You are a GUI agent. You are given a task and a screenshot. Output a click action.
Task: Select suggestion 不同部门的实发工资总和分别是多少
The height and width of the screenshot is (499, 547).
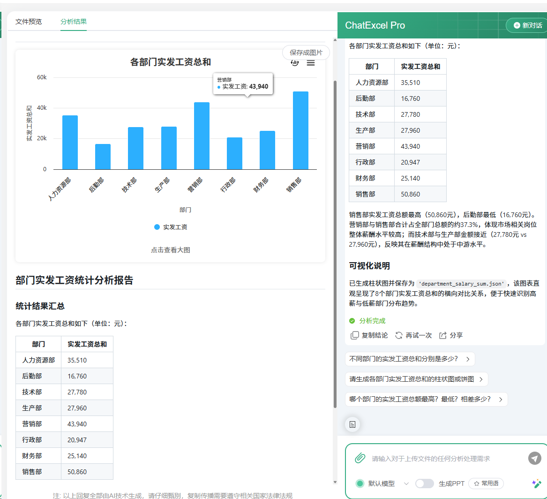[x=410, y=359]
